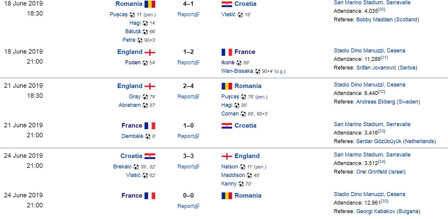
Task: Click the Croatia flag in the 3–3 match
Action: pyautogui.click(x=150, y=156)
